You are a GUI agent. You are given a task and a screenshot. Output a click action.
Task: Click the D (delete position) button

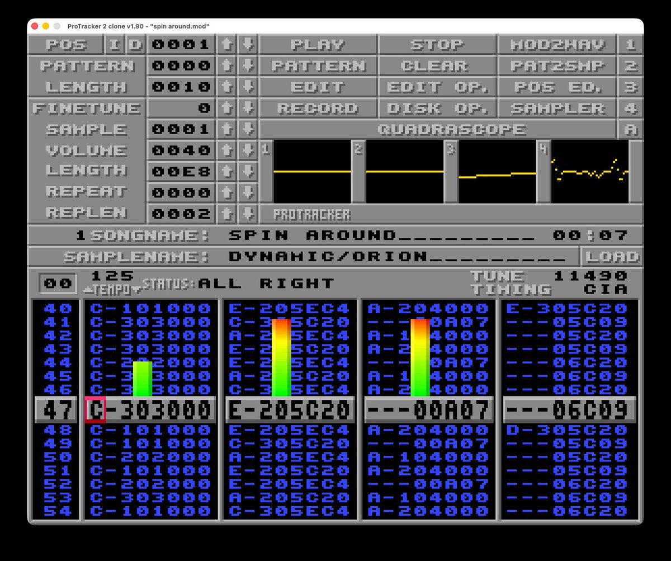(135, 45)
